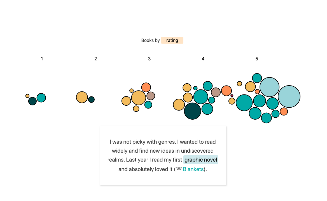Viewport: 327px width, 201px height.
Task: Click the tiny teal bubble in rating 4
Action: pos(195,88)
